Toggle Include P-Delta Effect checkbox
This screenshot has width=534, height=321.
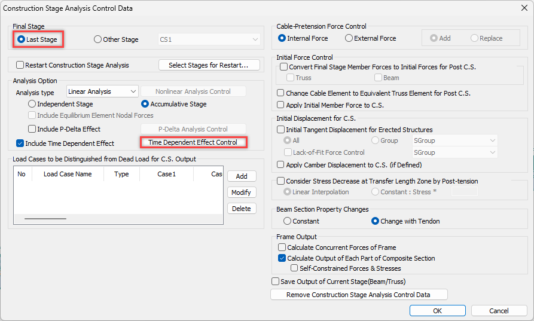(x=32, y=129)
